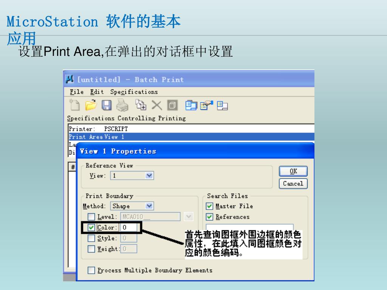Enable the Style checkbox

(x=91, y=238)
